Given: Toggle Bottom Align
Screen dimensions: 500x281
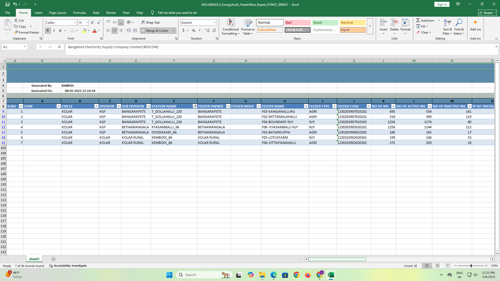Looking at the screenshot, I should (x=121, y=23).
